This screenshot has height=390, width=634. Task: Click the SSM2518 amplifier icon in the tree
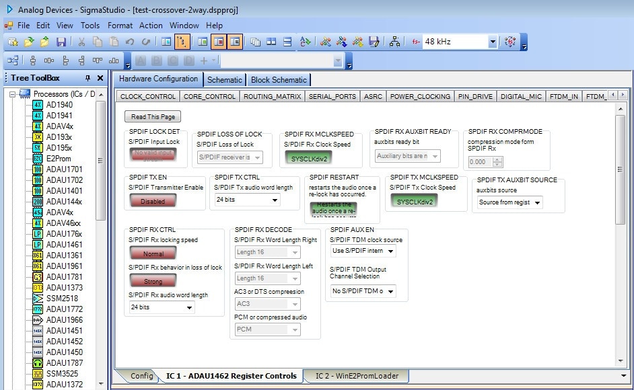[x=38, y=299]
